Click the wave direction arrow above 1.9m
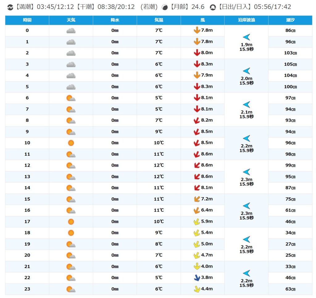This screenshot has width=316, height=298. [246, 37]
